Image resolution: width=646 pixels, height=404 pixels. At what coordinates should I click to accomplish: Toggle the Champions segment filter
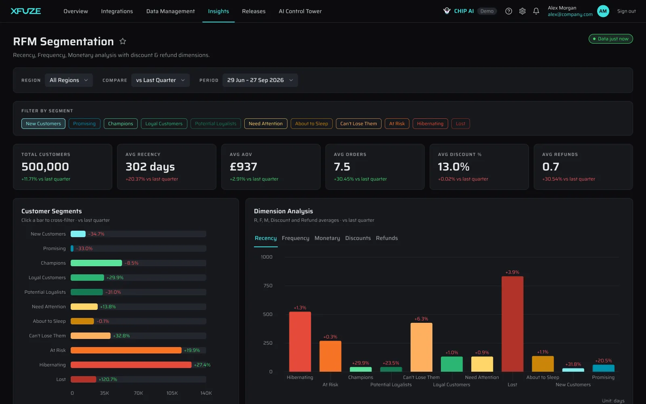point(120,124)
